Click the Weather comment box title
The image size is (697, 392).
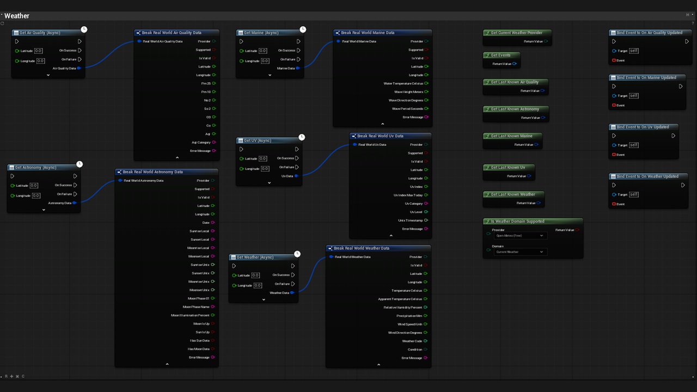pos(17,16)
